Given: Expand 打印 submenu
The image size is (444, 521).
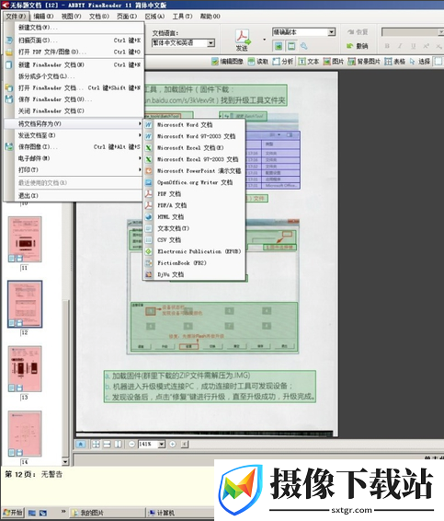Looking at the screenshot, I should click(74, 169).
